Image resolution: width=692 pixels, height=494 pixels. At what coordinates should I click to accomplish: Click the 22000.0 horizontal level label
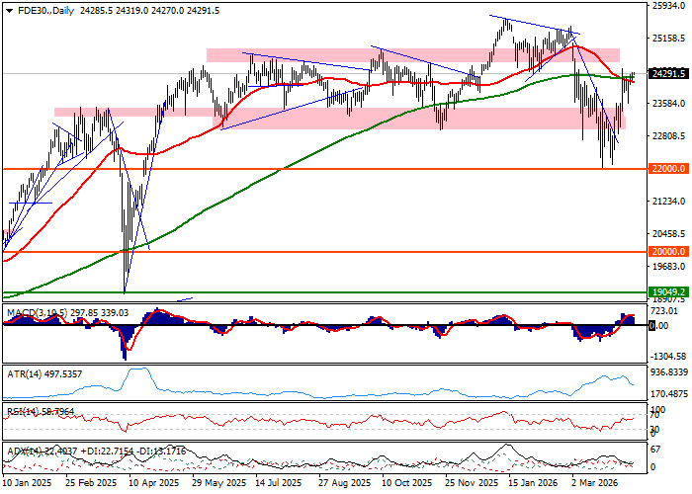669,169
